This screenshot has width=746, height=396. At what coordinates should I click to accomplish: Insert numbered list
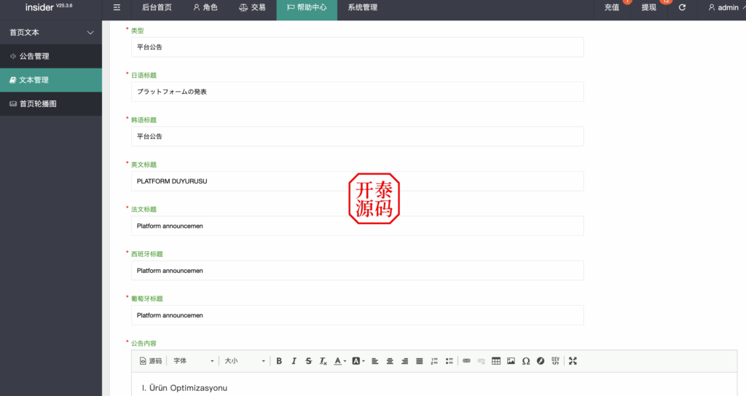pos(434,361)
